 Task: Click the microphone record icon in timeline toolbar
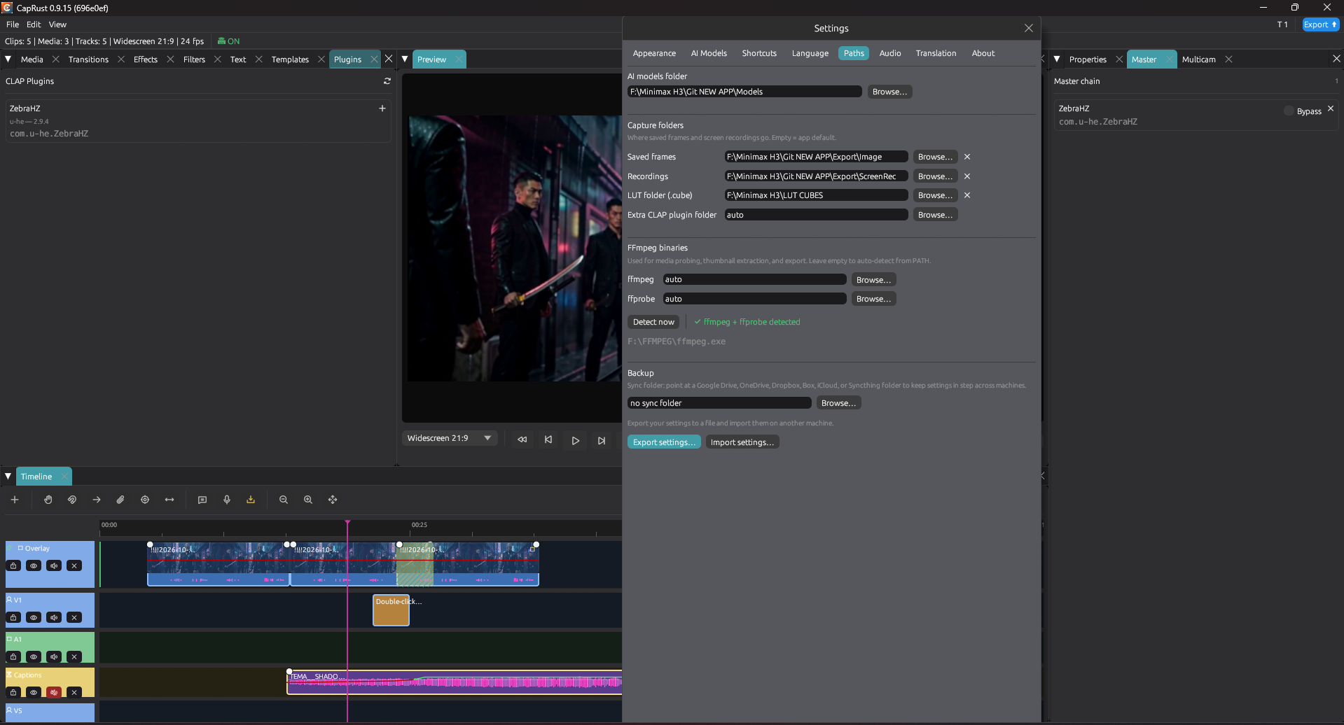coord(227,500)
